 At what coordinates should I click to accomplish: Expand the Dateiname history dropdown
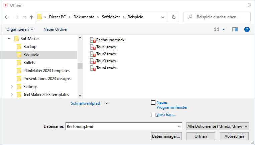(179, 127)
